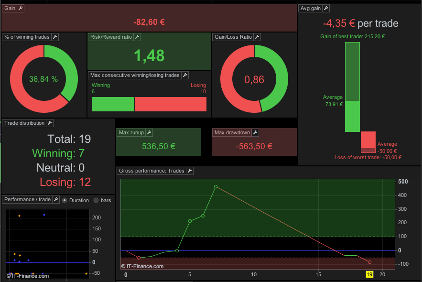Open settings for % of winning trades

coord(55,37)
